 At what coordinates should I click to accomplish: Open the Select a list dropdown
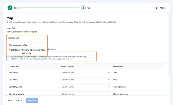[27, 38]
